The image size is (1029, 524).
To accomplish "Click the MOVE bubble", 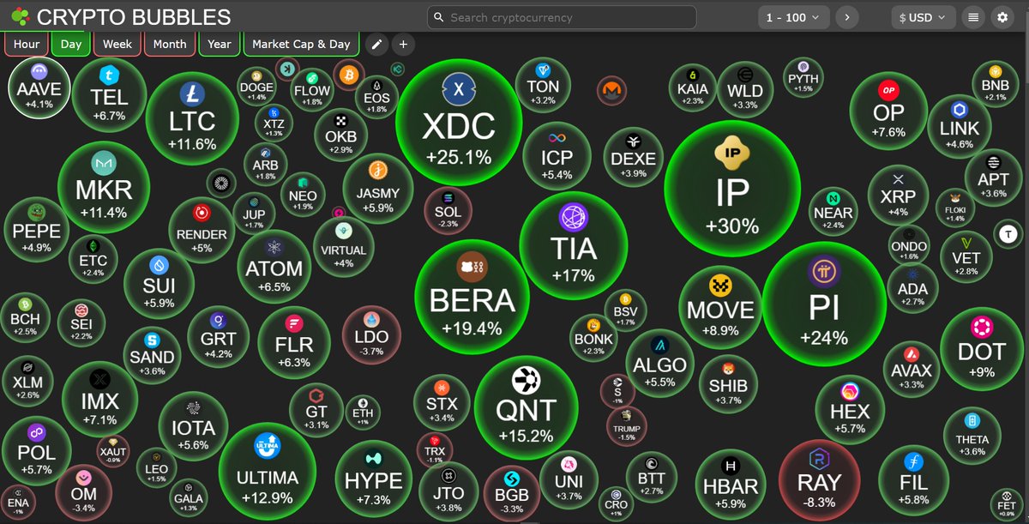I will click(720, 306).
